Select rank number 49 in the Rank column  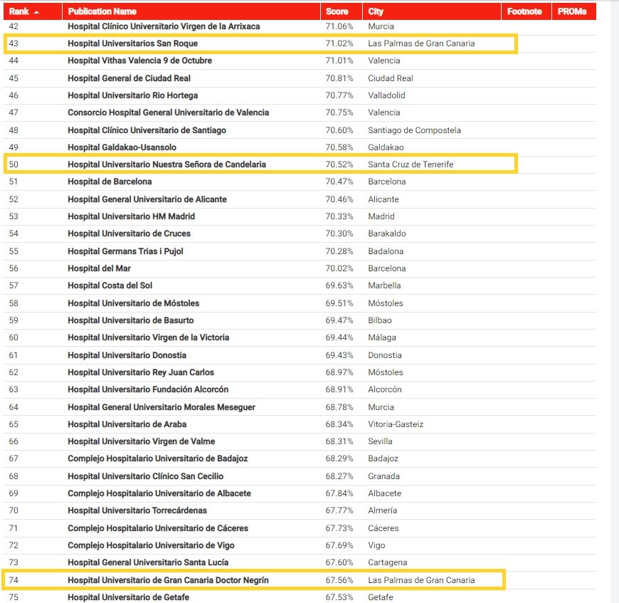[x=14, y=147]
